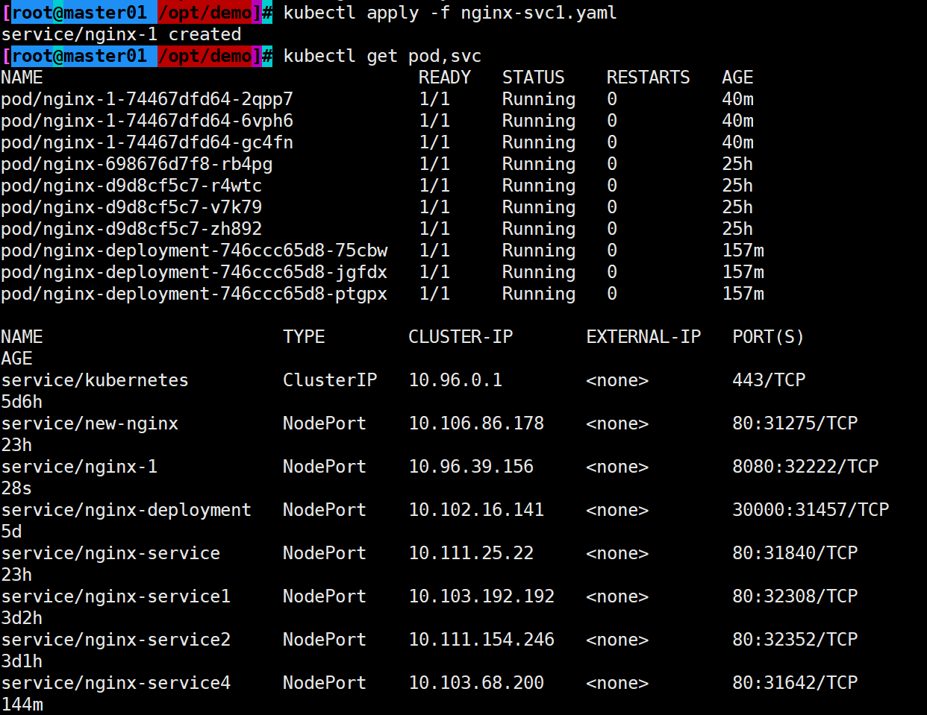
Task: Click the age value '144m'
Action: pos(22,705)
